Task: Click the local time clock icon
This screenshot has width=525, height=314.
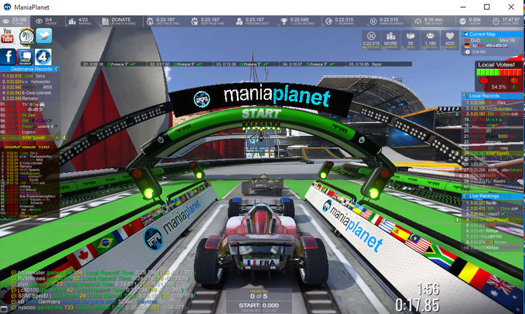Action: pos(496,22)
